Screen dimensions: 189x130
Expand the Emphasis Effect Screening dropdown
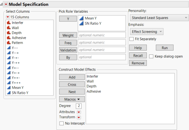click(x=146, y=31)
